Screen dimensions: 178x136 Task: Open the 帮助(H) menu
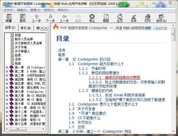(x=63, y=10)
